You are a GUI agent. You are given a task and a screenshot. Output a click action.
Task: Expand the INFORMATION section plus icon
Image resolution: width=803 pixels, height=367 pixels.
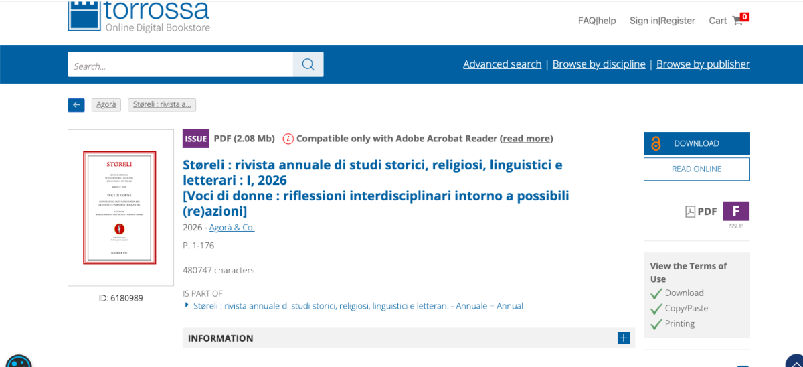[623, 338]
